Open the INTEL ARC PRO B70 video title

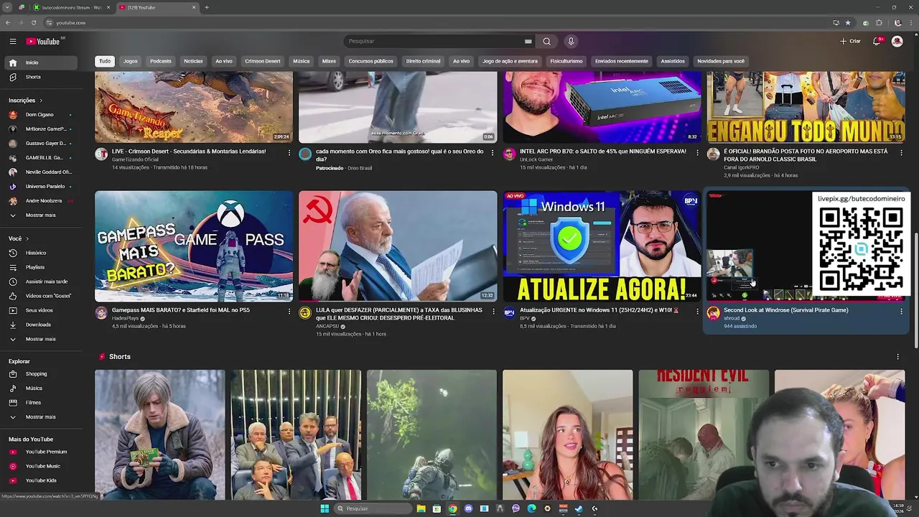click(x=603, y=152)
